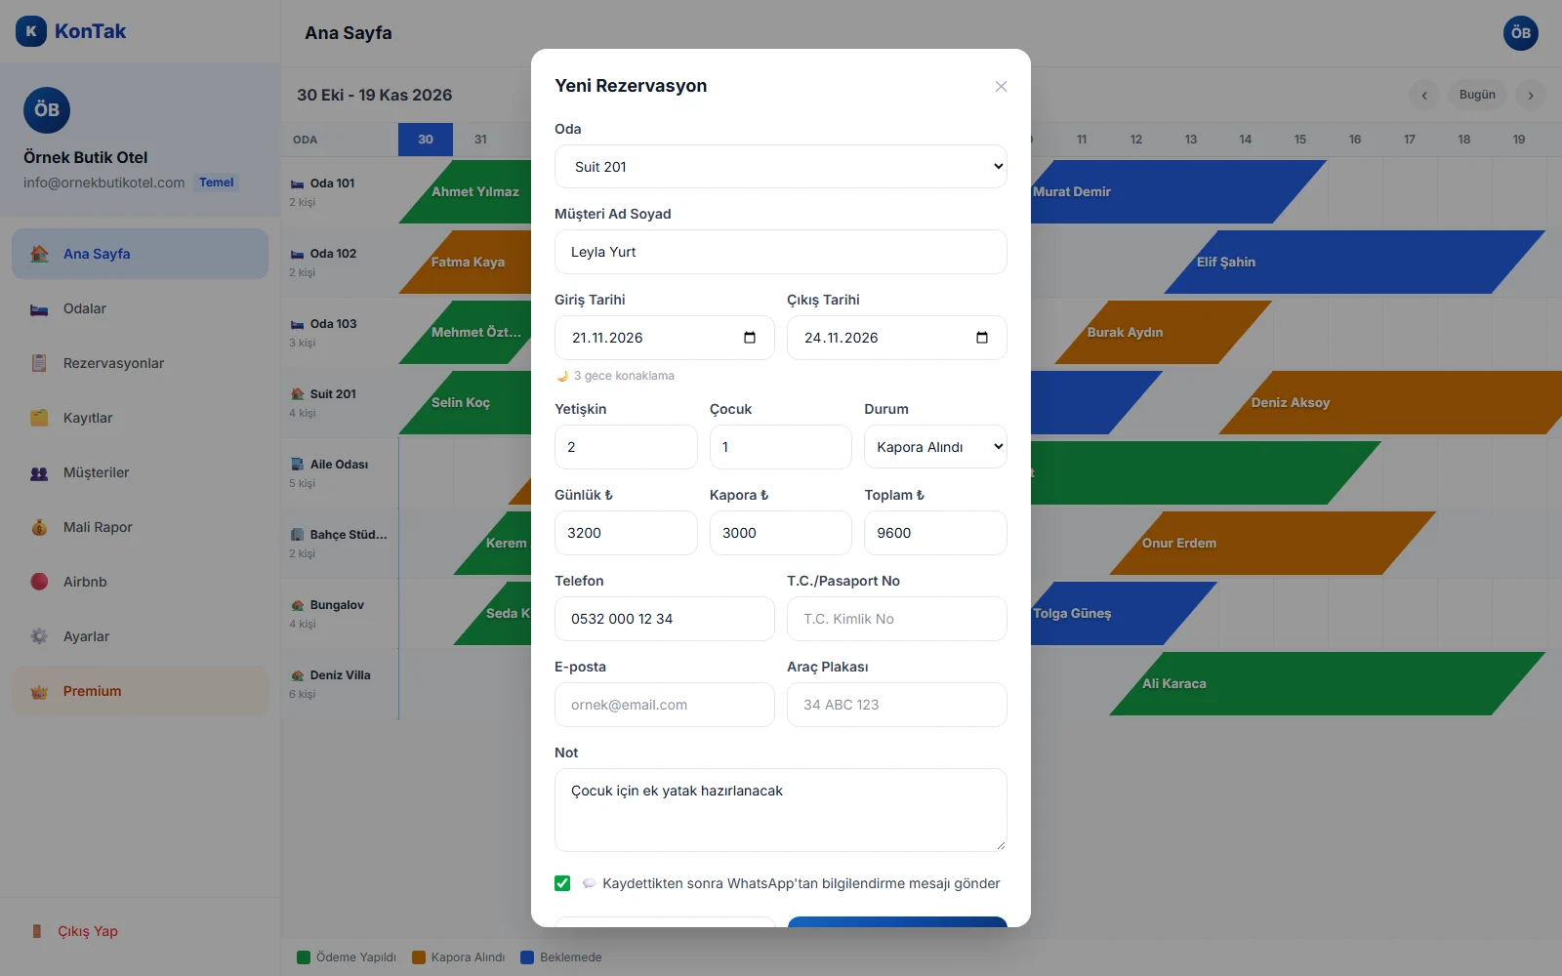Click the Ödeme Yapıldı green legend swatch
The image size is (1562, 976).
coord(304,957)
